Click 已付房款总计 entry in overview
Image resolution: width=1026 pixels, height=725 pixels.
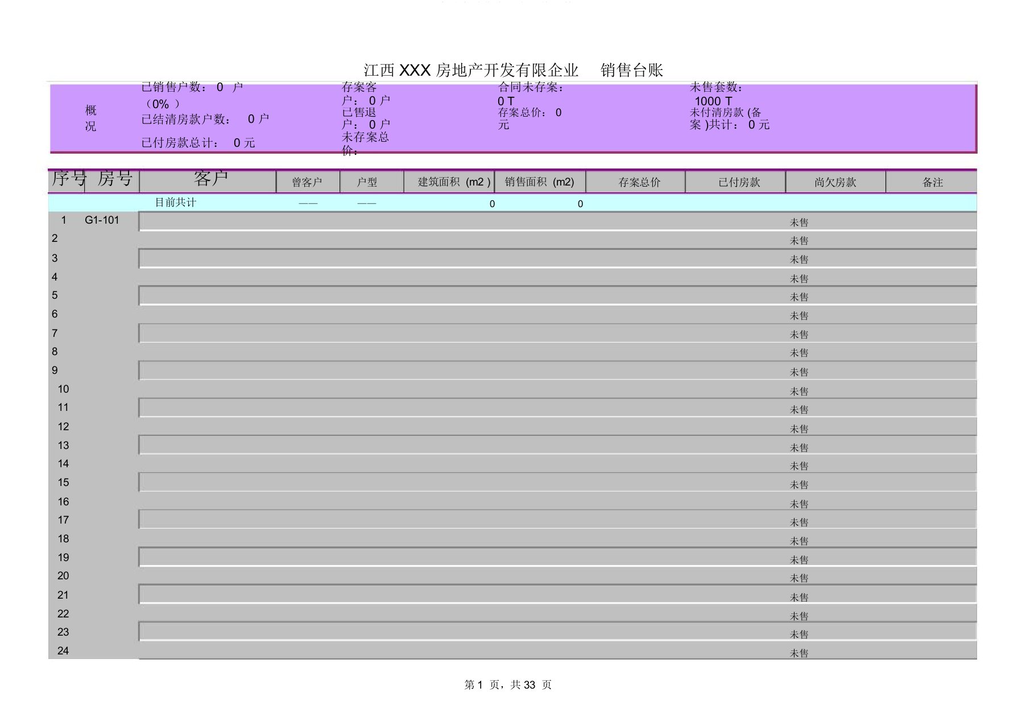point(198,143)
